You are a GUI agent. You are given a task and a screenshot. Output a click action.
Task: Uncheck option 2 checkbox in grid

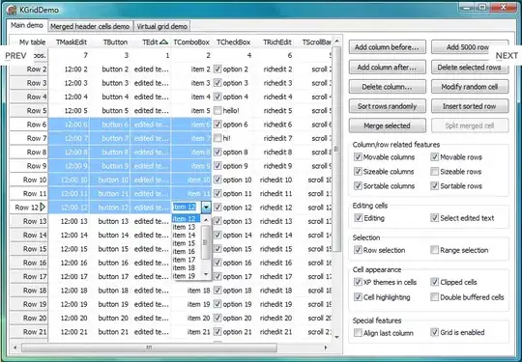(x=217, y=70)
